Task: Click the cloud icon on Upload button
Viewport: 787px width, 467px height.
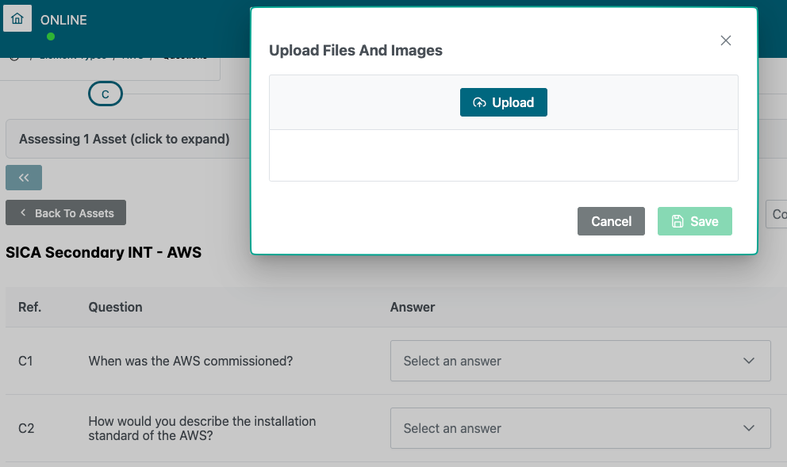Action: 479,102
